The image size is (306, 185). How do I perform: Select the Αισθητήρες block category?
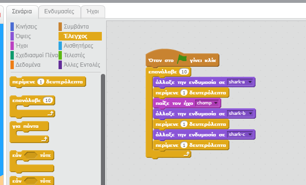coord(78,46)
